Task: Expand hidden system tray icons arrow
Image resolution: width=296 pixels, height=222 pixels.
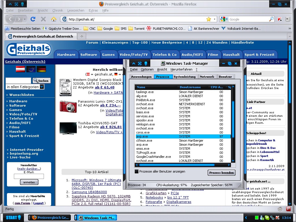Action: [x=246, y=218]
